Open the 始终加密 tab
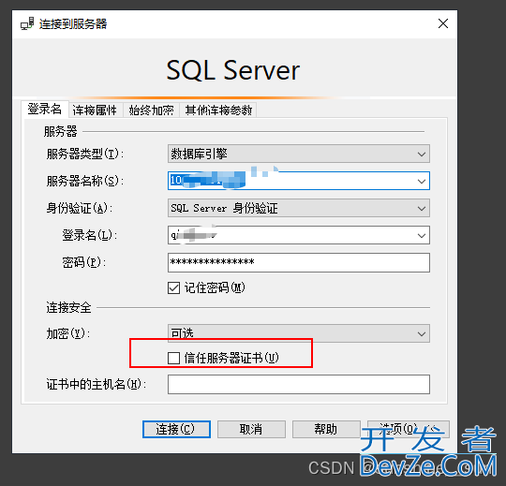The image size is (506, 486). point(152,110)
